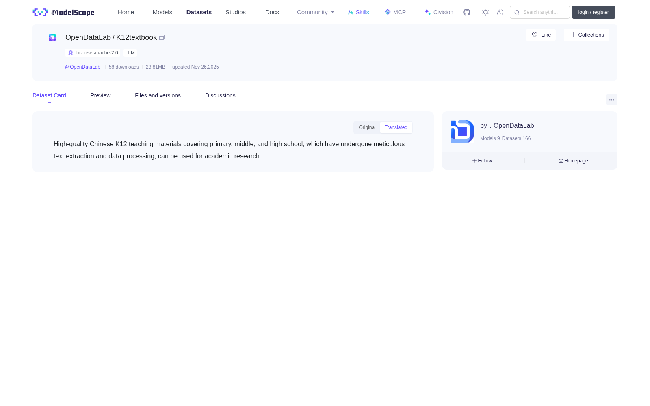Open the OpenDataLab Homepage link
The image size is (650, 406).
click(x=573, y=161)
